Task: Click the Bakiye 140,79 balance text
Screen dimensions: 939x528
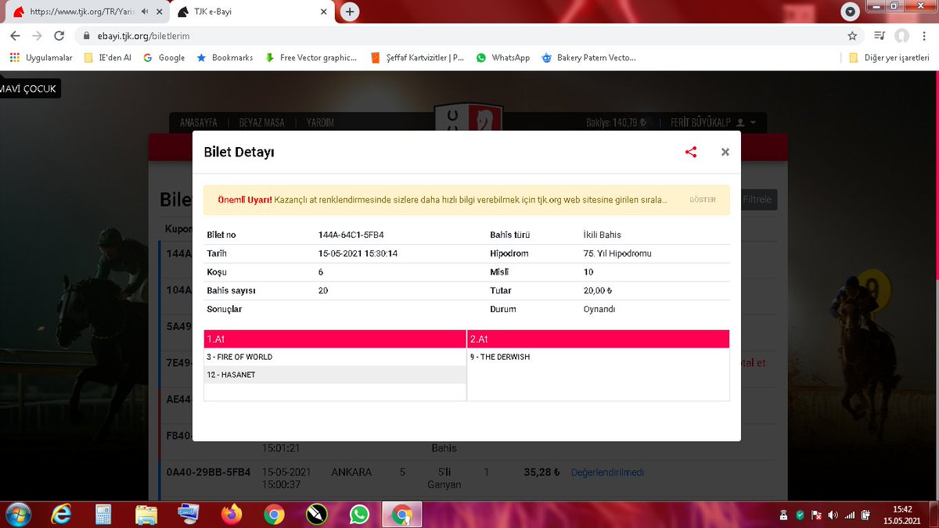Action: pos(616,123)
